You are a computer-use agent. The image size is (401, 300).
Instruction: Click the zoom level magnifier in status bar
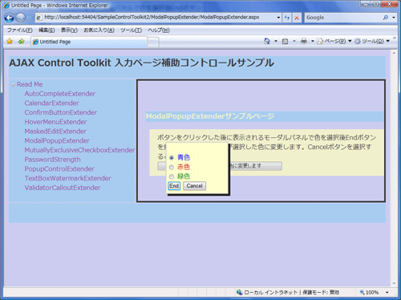pos(362,292)
